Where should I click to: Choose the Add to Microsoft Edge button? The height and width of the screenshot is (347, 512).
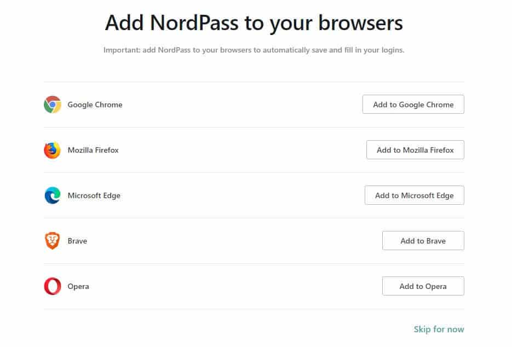coord(414,195)
